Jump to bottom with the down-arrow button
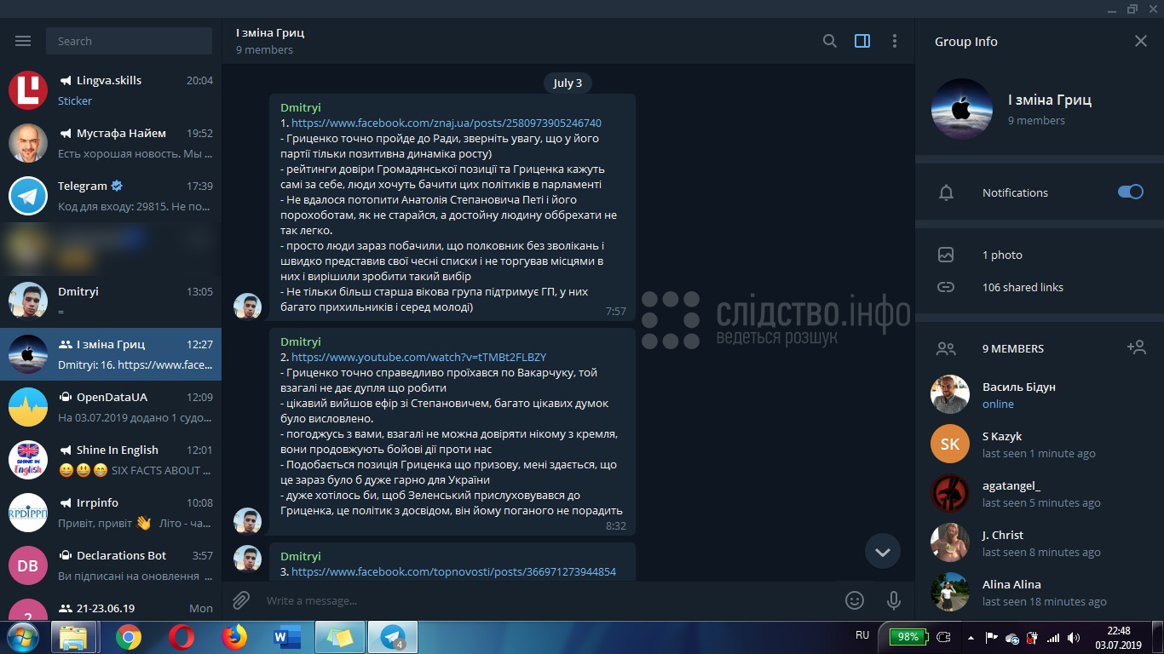 [883, 552]
